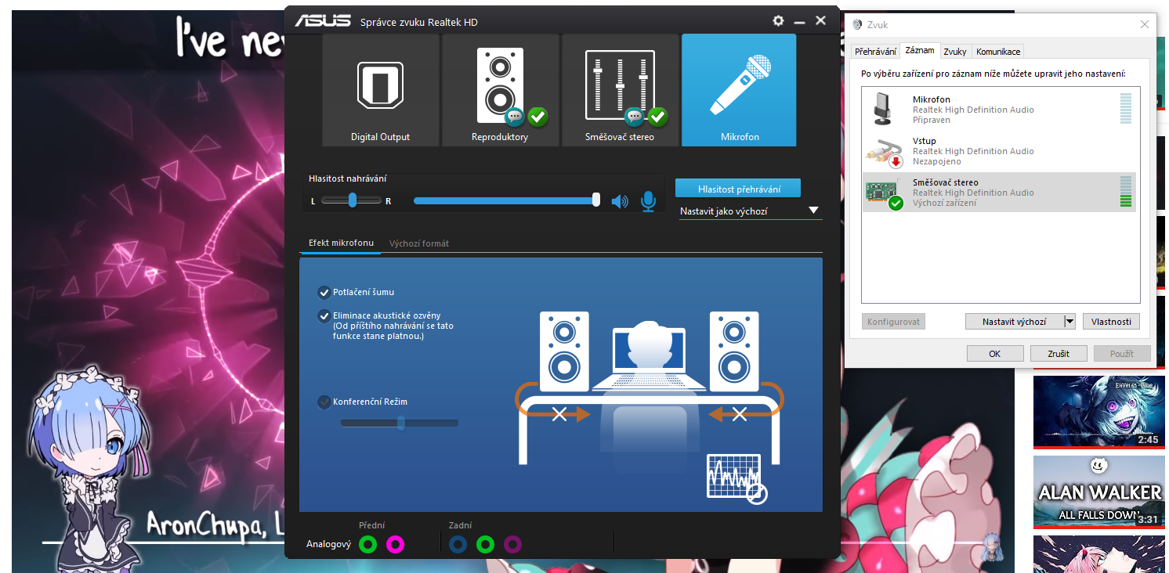Open the Alan Walker video thumbnail
The width and height of the screenshot is (1169, 573).
coord(1098,492)
